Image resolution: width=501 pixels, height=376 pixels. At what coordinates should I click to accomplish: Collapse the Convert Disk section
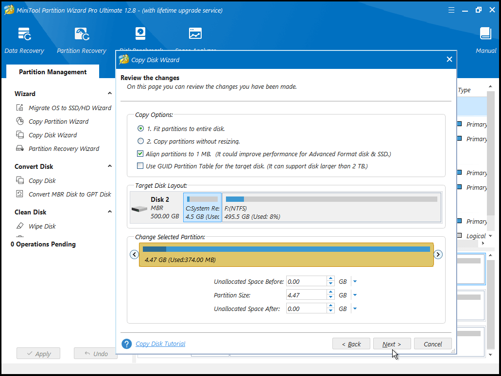click(109, 166)
